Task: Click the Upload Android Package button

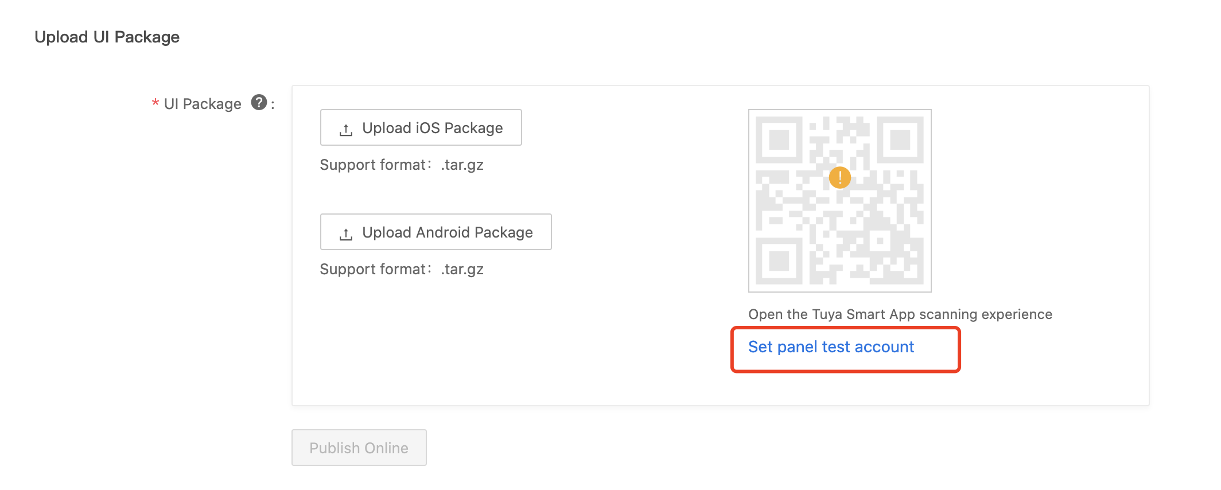Action: (x=436, y=232)
